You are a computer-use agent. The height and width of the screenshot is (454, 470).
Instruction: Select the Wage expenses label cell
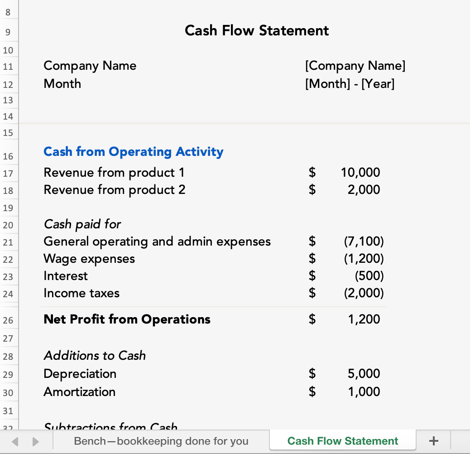click(89, 259)
